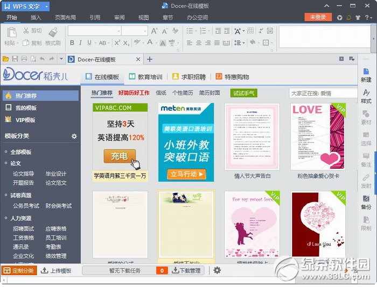
Task: Justify the paragraph text
Action: coord(217,43)
